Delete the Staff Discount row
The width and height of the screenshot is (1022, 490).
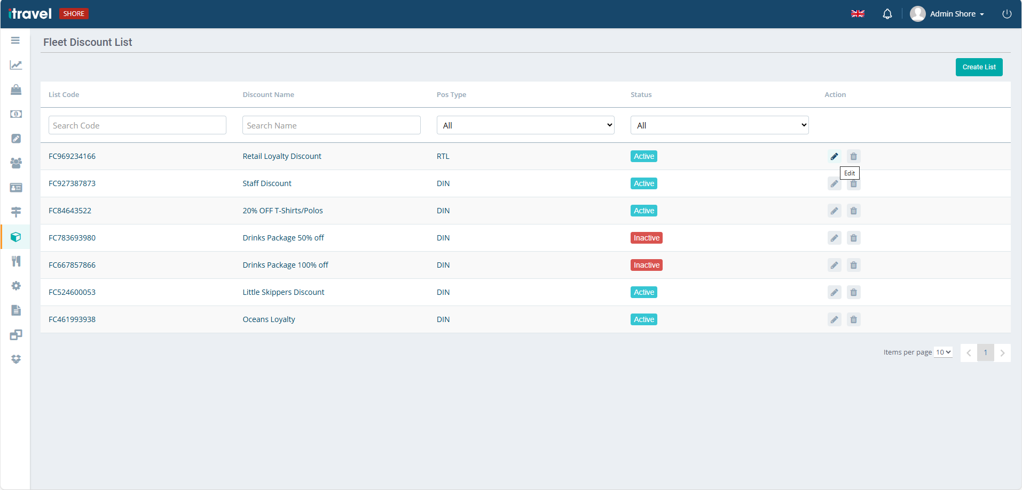click(853, 184)
